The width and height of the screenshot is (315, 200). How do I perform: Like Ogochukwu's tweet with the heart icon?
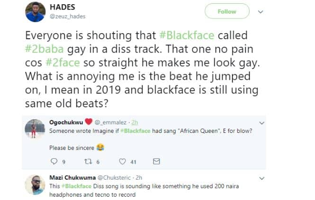[x=122, y=162]
